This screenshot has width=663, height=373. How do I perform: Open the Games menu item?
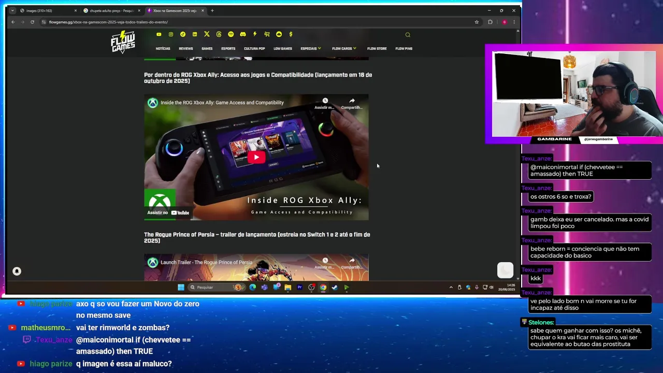tap(207, 49)
